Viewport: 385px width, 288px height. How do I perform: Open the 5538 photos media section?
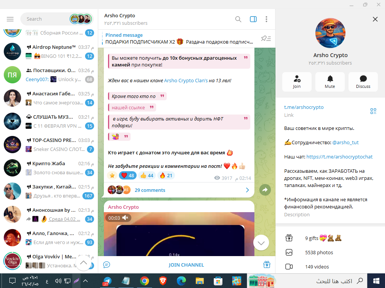(x=330, y=252)
